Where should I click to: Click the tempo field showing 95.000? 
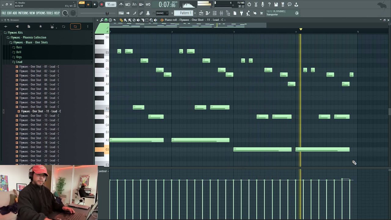click(111, 5)
